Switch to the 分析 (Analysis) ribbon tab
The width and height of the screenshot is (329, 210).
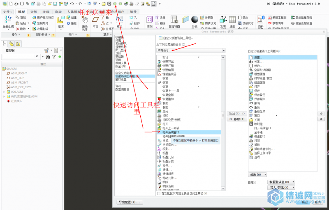pos(34,12)
